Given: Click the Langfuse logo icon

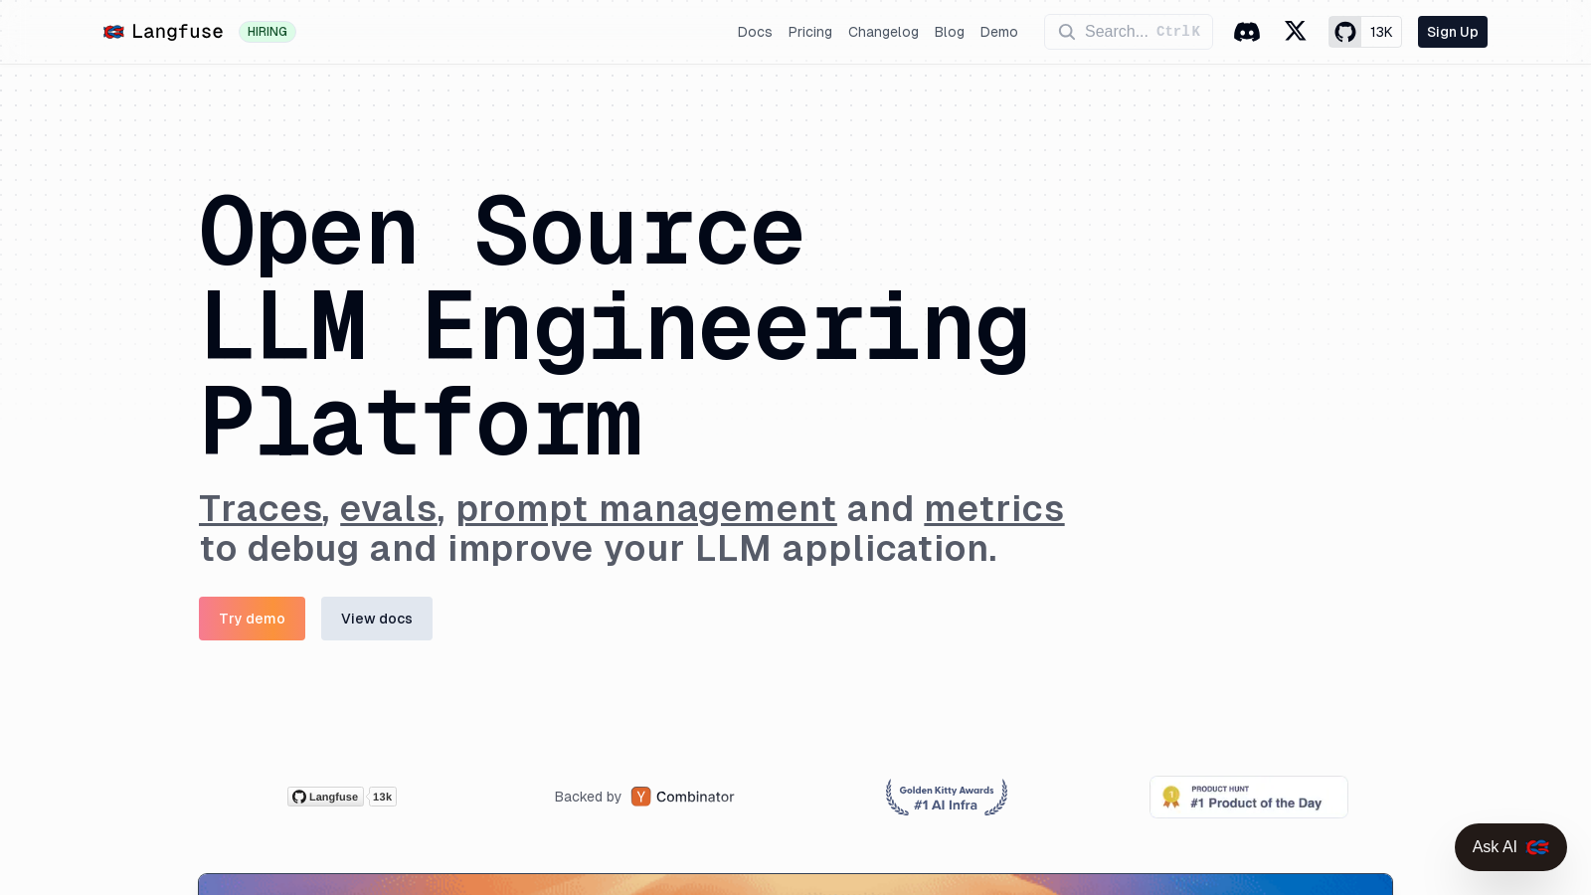Looking at the screenshot, I should tap(114, 31).
